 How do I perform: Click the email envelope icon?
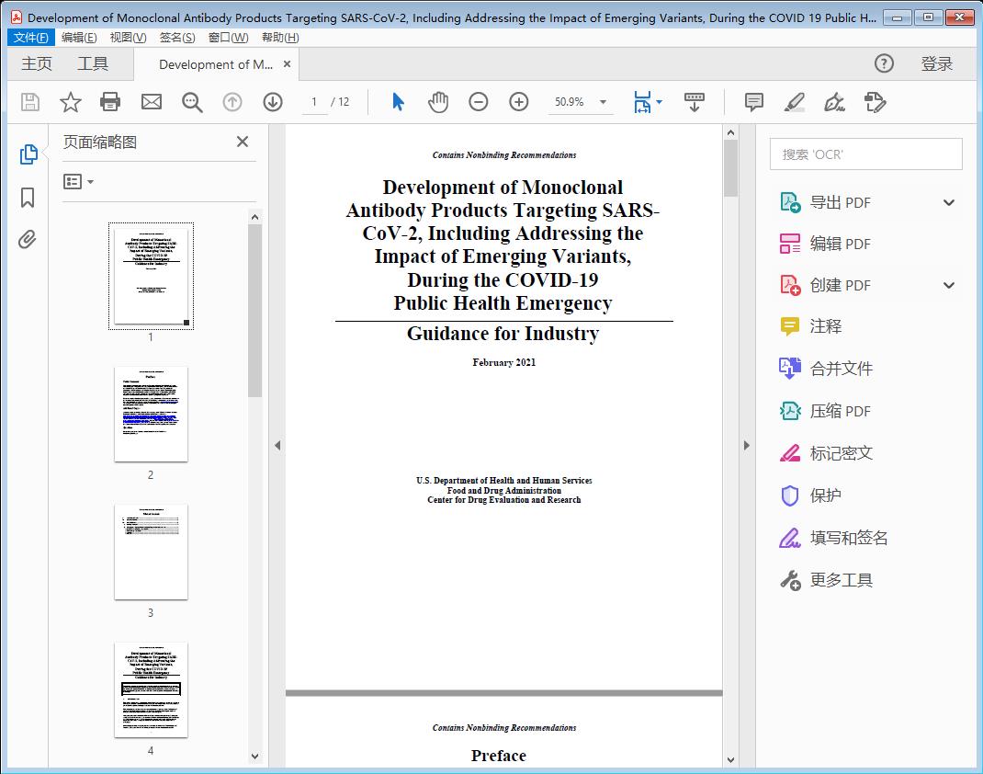152,102
